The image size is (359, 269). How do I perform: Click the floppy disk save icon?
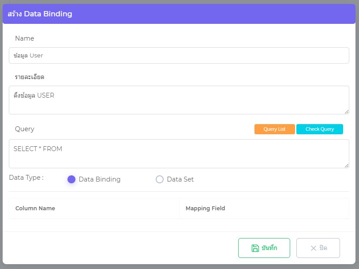(x=255, y=248)
